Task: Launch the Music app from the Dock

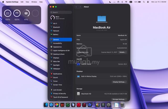Action: [84, 105]
